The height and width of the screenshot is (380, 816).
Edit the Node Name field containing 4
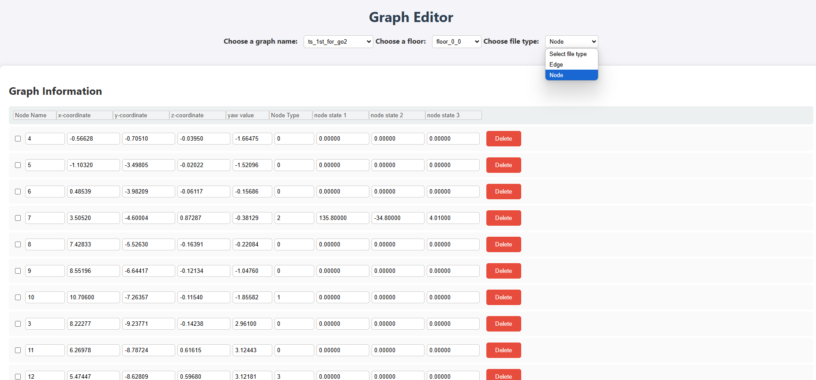45,138
